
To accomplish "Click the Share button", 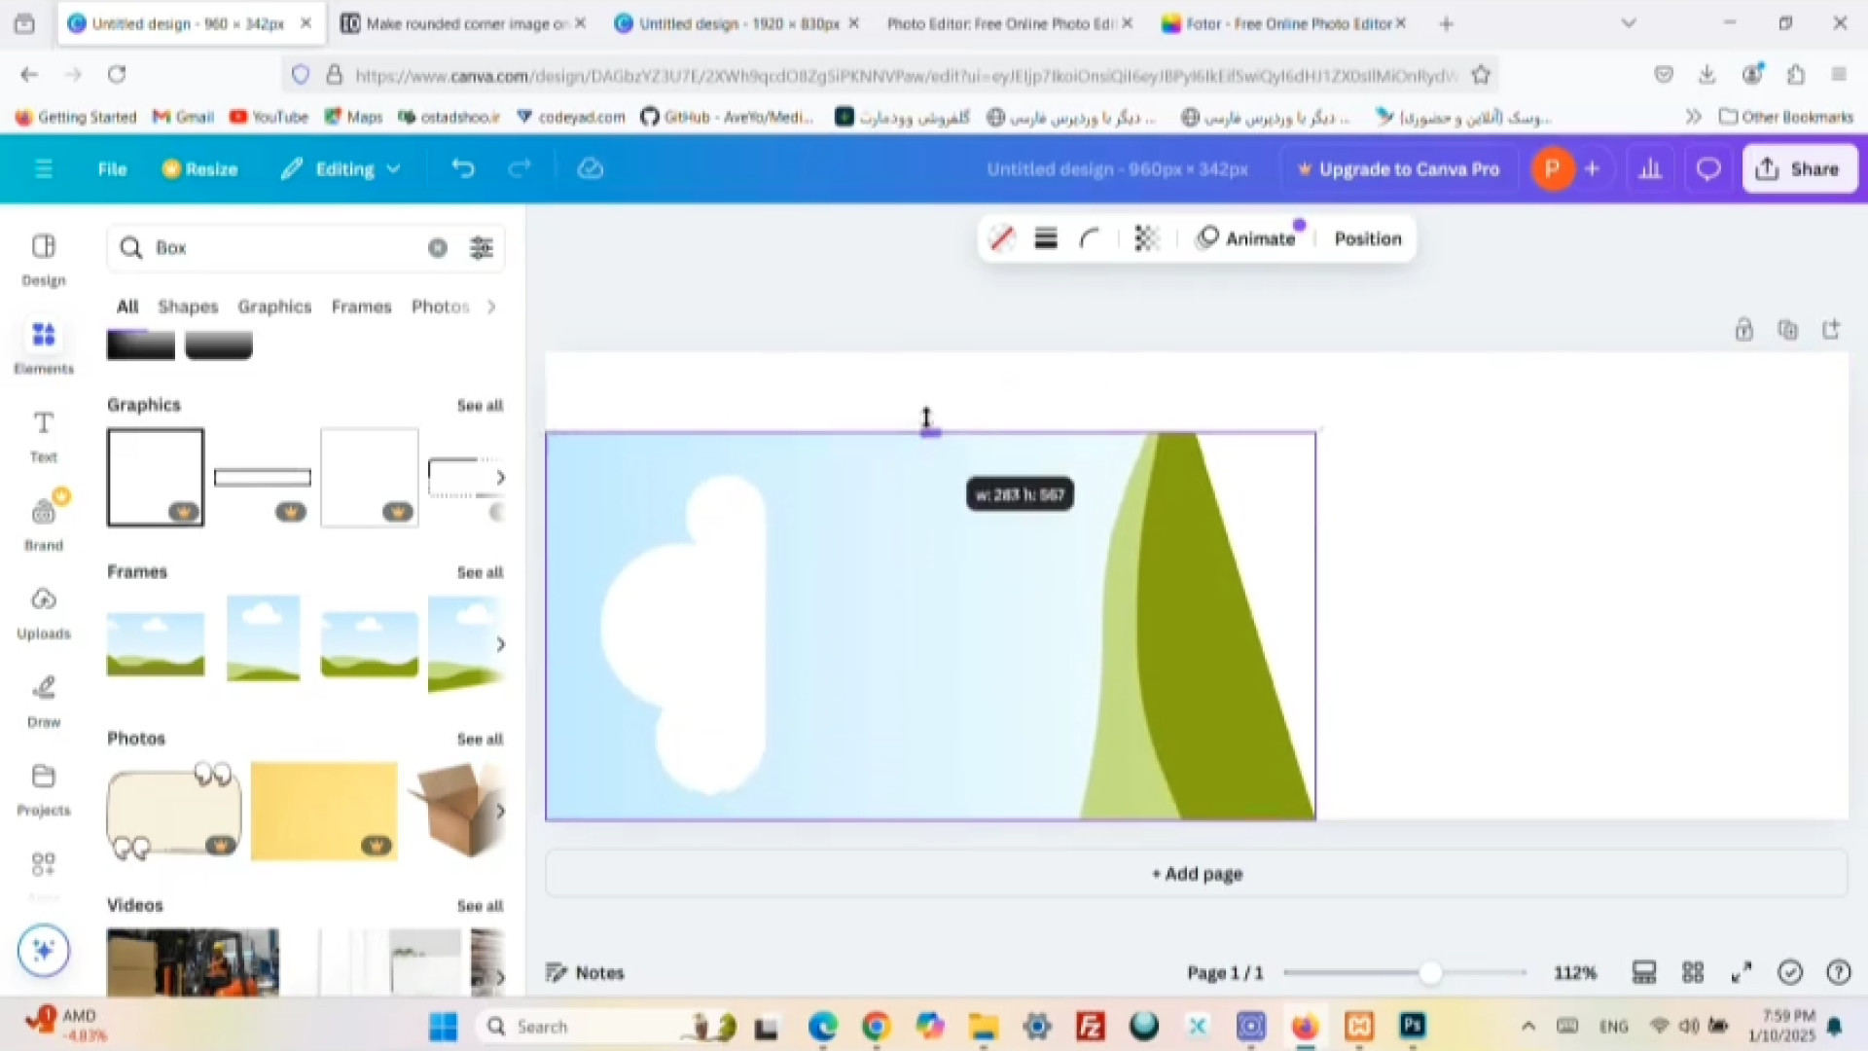I will tap(1798, 169).
